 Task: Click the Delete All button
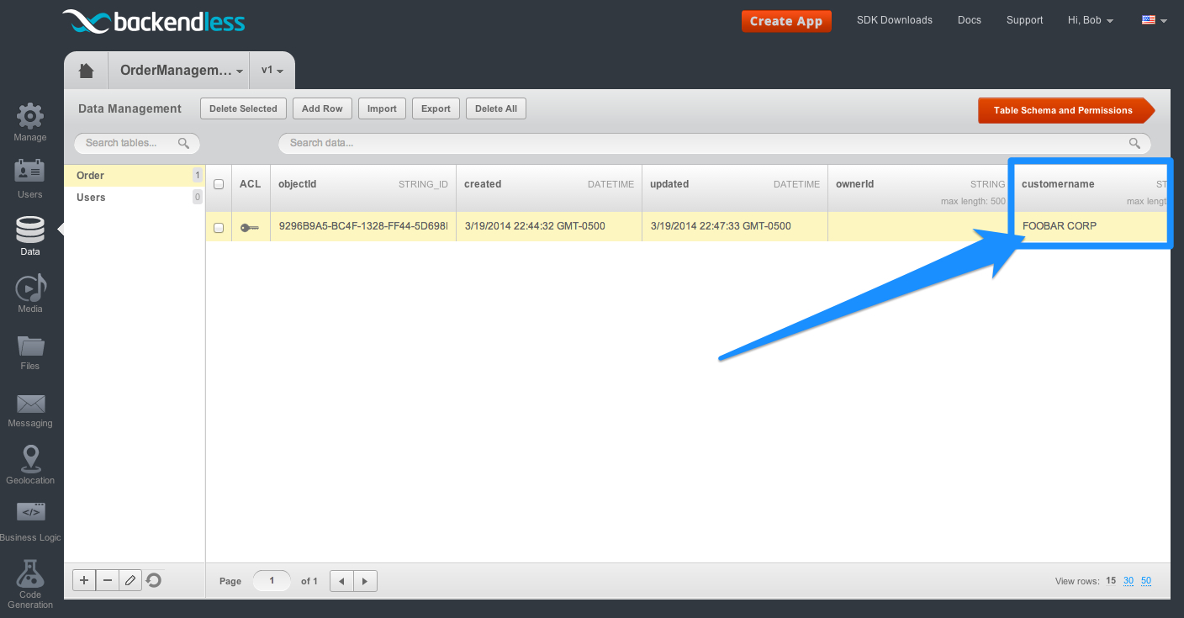496,108
